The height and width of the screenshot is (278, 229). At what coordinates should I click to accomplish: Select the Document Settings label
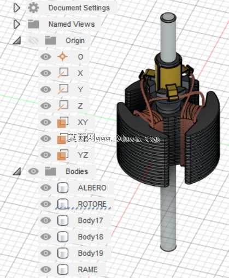click(x=79, y=8)
